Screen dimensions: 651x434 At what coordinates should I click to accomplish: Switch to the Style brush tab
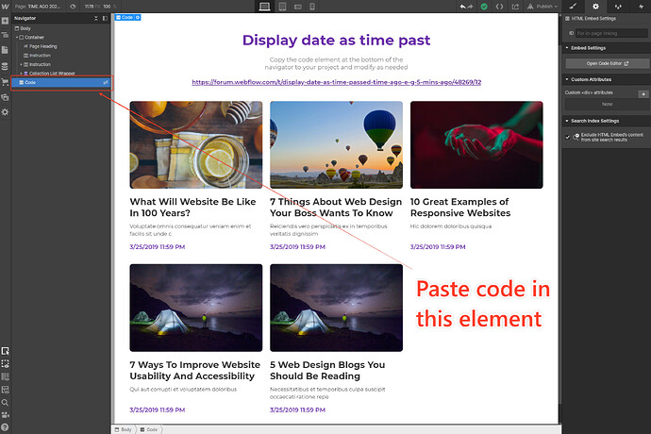coord(573,7)
